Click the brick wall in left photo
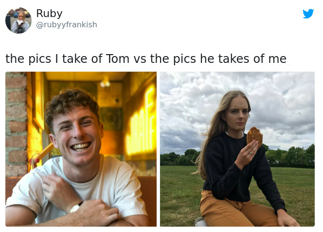323x232 pixels. [16, 124]
